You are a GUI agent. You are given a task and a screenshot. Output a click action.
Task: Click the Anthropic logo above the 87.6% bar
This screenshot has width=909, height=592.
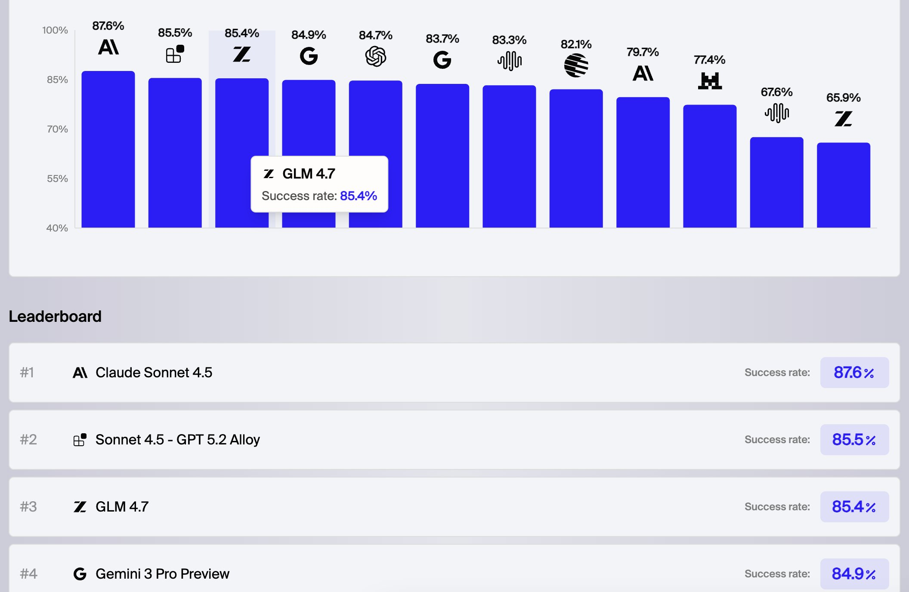tap(108, 47)
